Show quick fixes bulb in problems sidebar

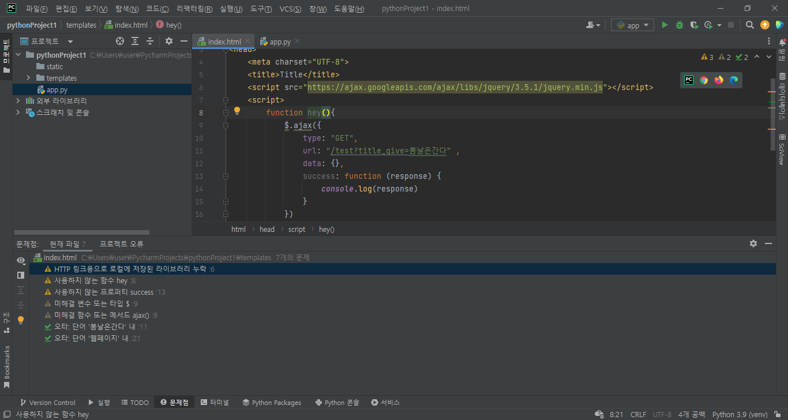21,320
